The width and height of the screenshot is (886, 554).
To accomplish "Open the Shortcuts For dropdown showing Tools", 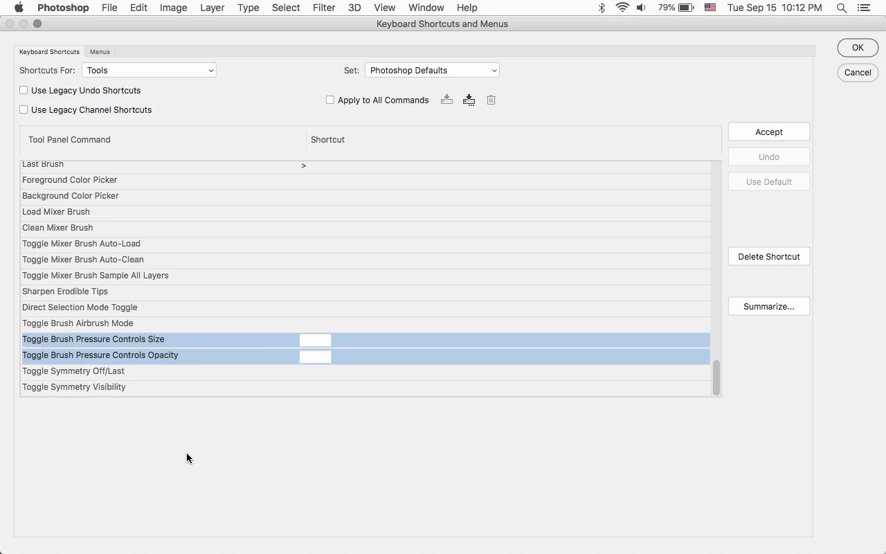I will (x=149, y=70).
